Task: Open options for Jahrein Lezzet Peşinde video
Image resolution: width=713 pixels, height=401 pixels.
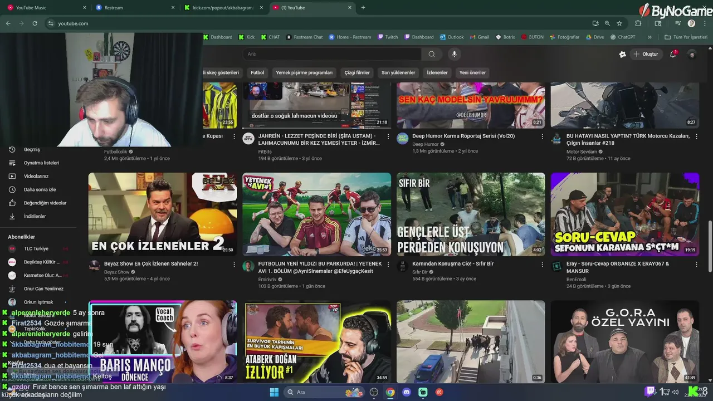Action: coord(388,136)
